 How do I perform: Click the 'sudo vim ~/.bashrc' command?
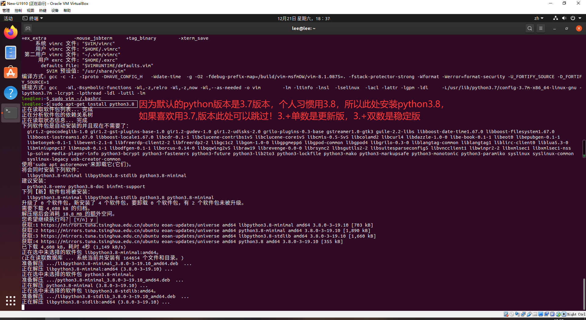77,99
